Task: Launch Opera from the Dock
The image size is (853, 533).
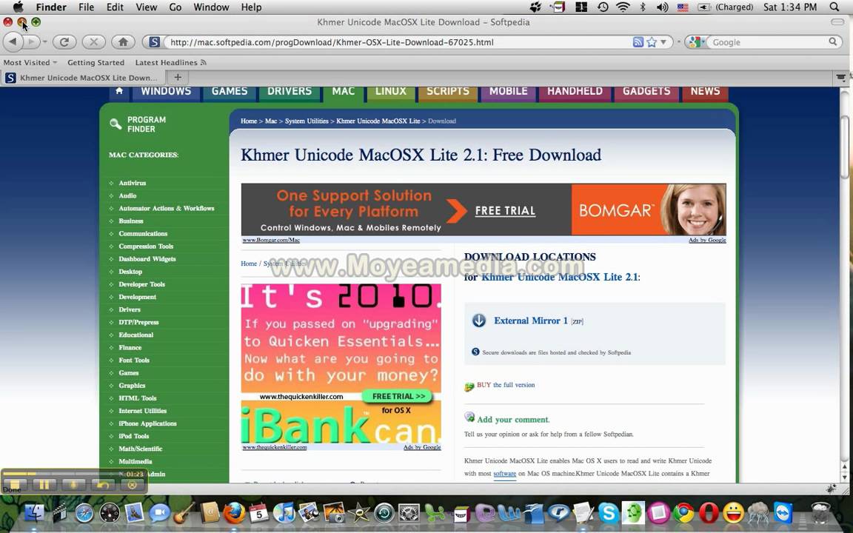Action: [709, 512]
